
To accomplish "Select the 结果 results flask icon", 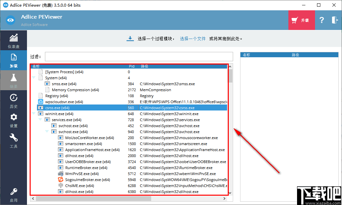I will (x=14, y=80).
